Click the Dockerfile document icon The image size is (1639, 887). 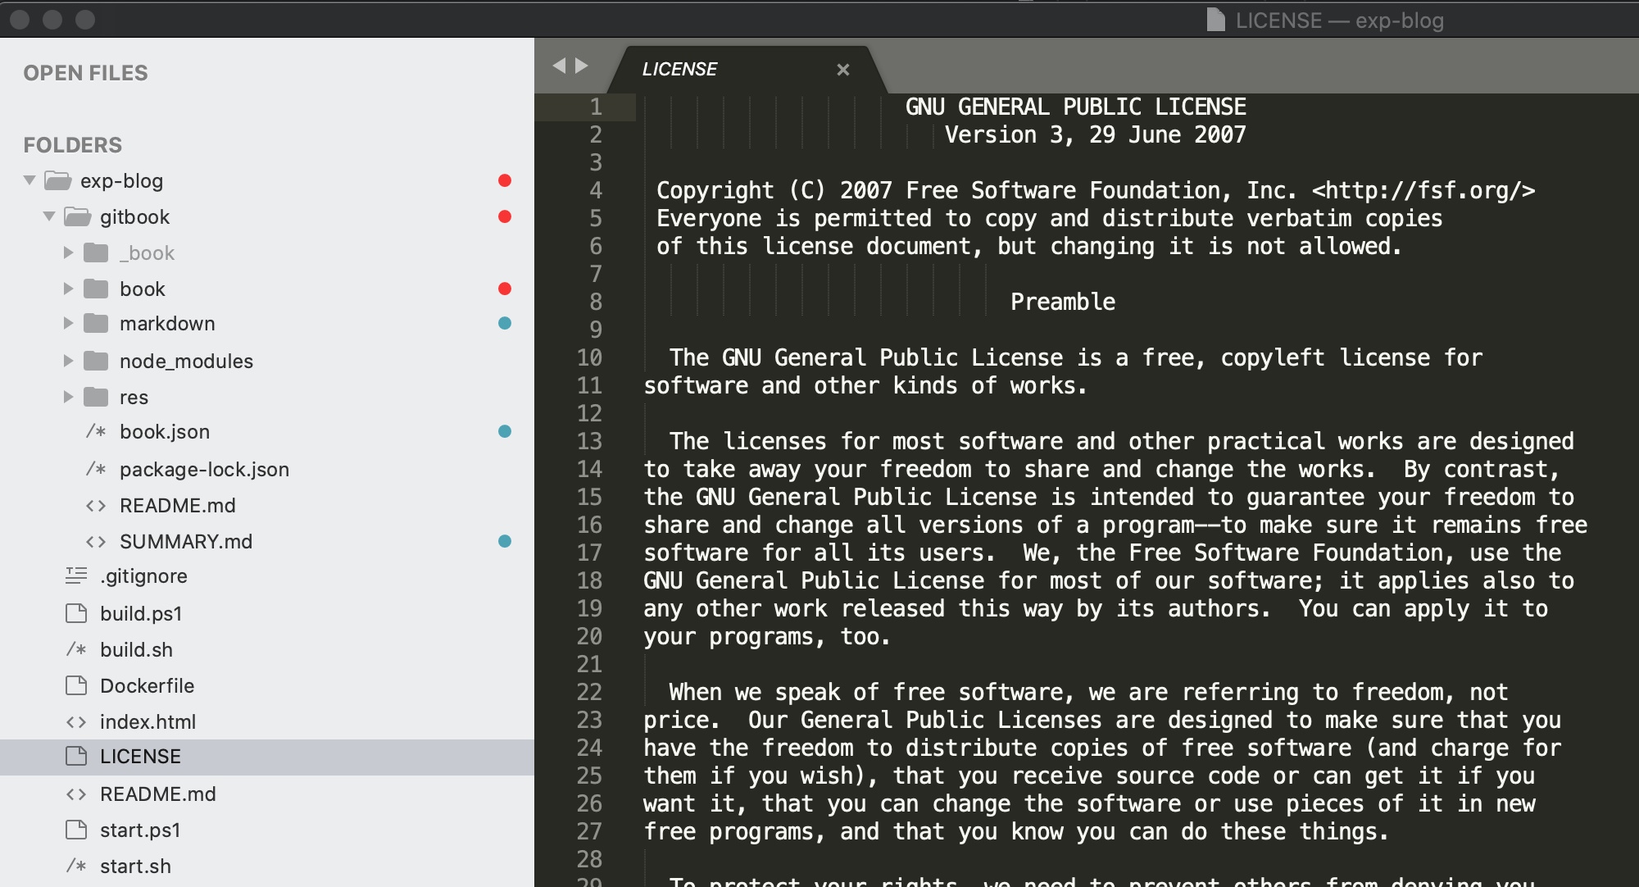[x=76, y=685]
